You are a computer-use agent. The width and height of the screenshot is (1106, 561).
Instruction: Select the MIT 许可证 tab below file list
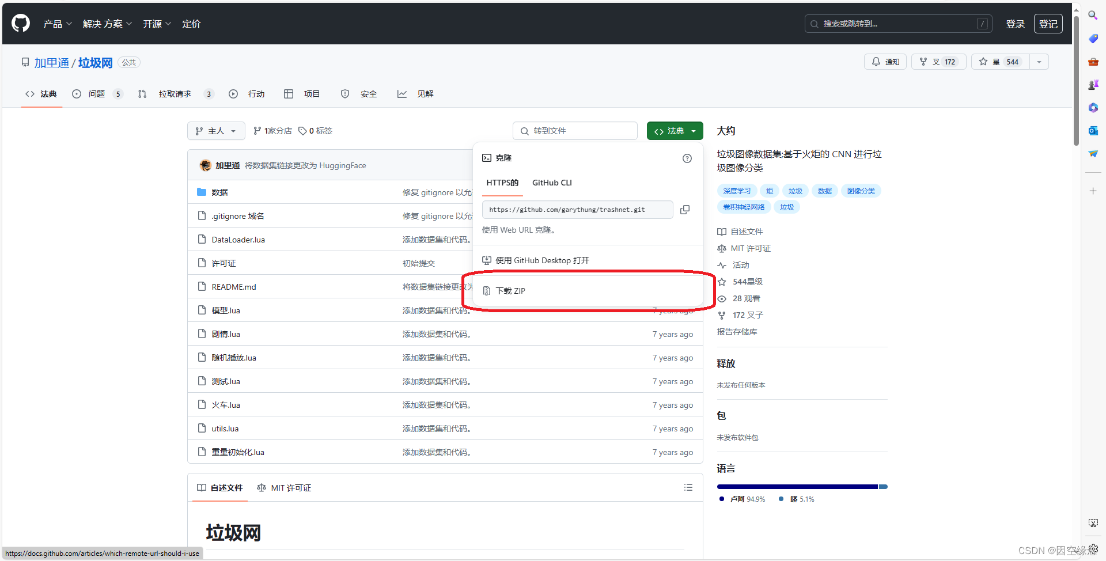(284, 488)
